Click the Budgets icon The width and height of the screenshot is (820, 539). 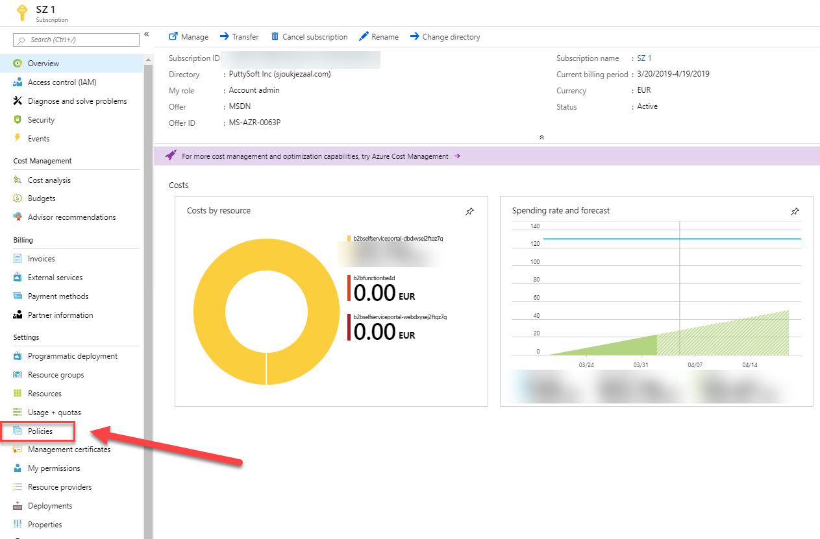pos(18,198)
